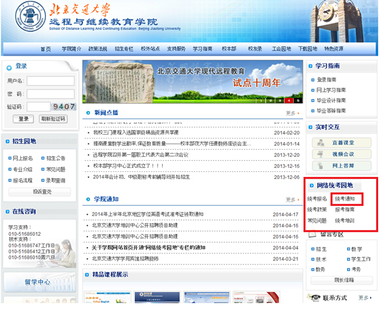Screen dimensions: 380x309
Task: Click the 登录 button
Action: [x=24, y=119]
